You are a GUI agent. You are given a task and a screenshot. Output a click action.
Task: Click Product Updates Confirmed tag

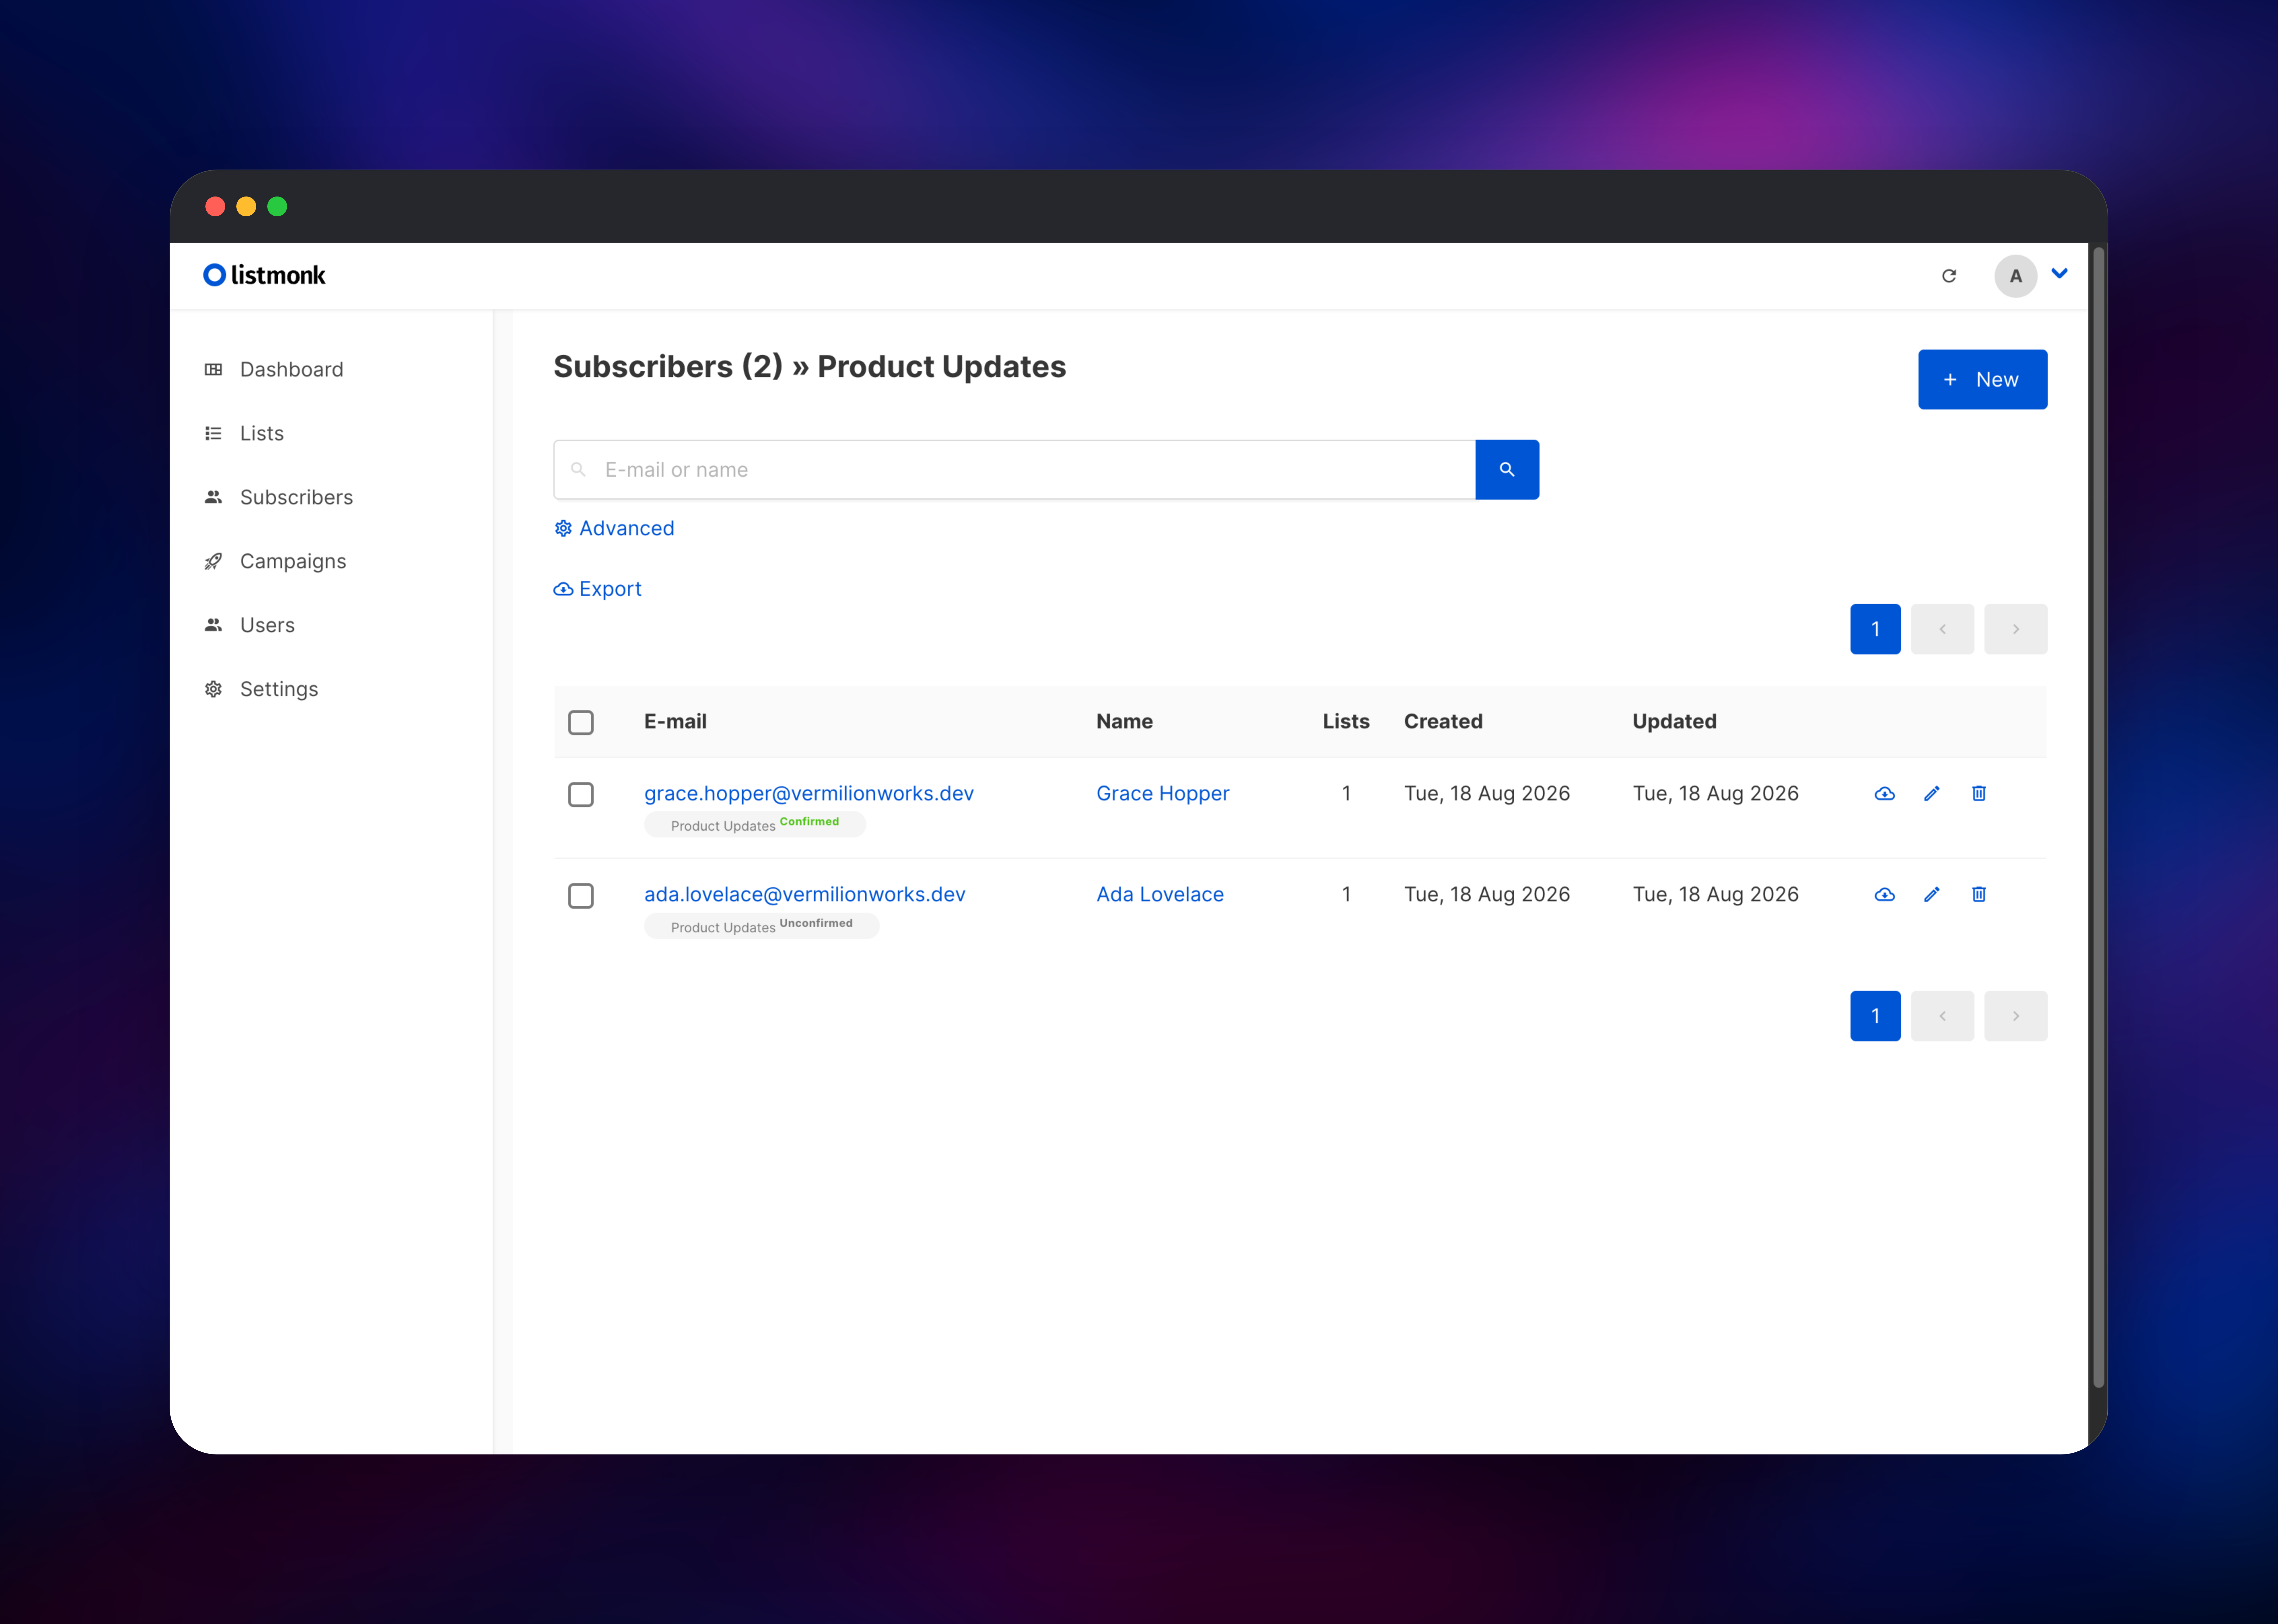coord(755,825)
